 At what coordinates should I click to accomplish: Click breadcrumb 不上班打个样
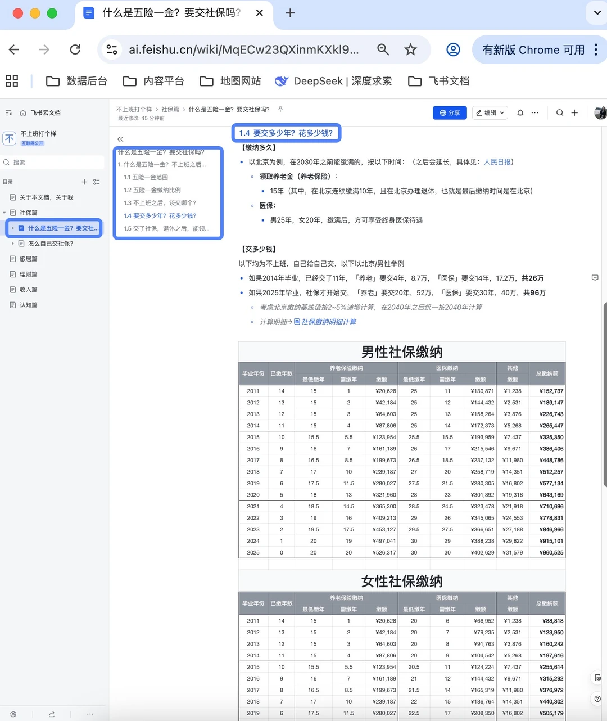pyautogui.click(x=134, y=109)
